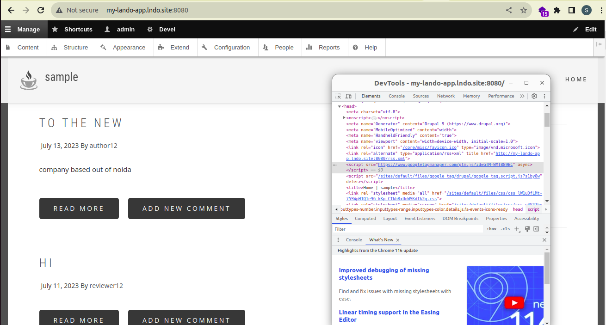Screen dimensions: 606x325
Task: Click the share page icon in address bar
Action: [x=509, y=10]
